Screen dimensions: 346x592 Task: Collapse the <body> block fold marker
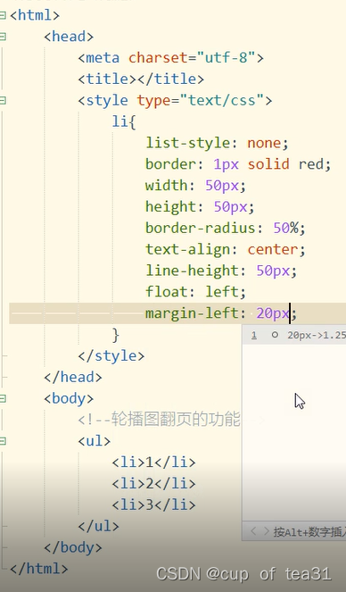[3, 398]
